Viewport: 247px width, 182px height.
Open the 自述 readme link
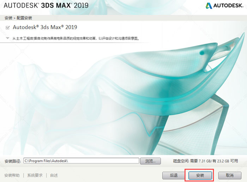click(x=54, y=175)
